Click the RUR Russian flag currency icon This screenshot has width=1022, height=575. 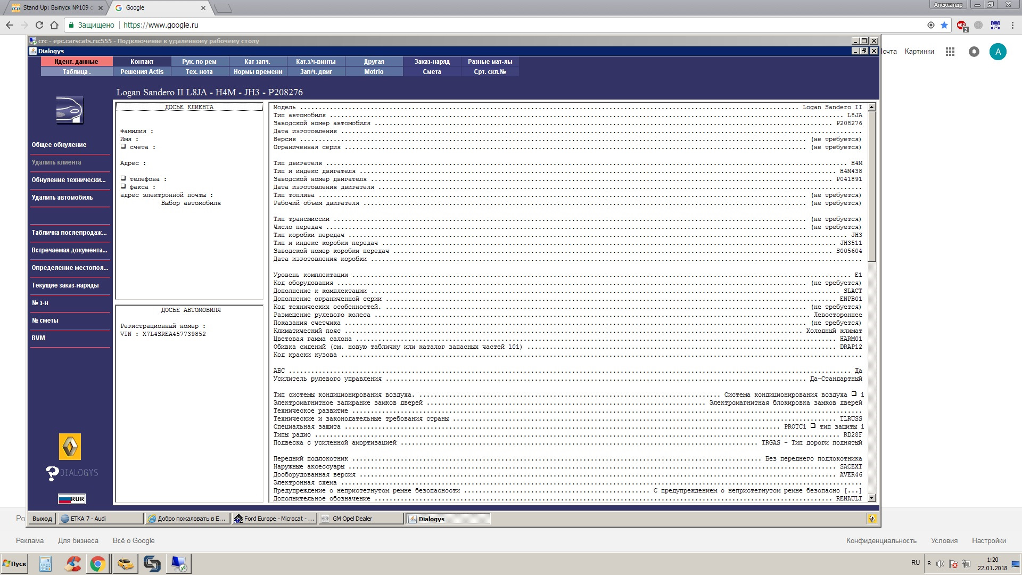pyautogui.click(x=71, y=499)
